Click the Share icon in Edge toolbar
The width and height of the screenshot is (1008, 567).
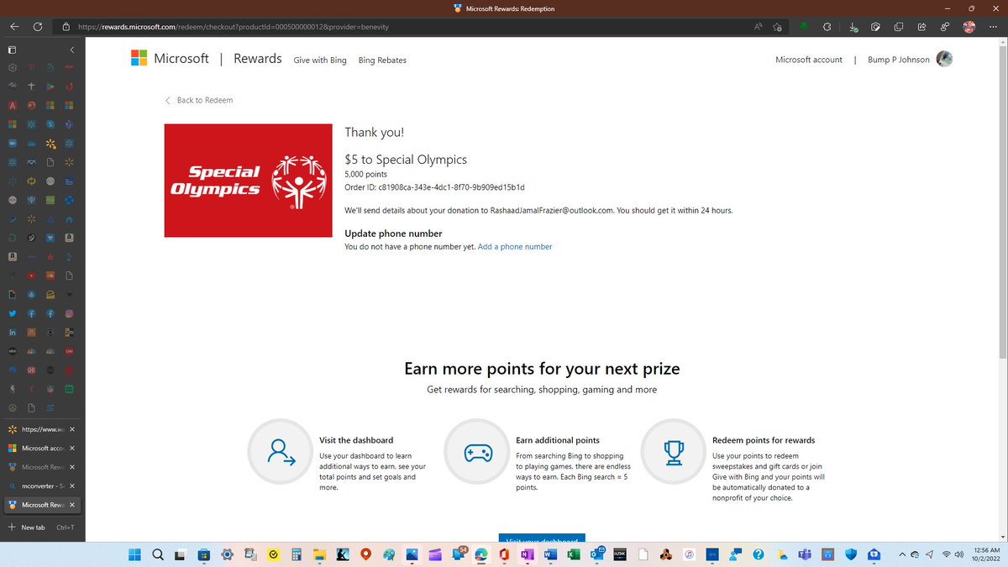pos(921,27)
